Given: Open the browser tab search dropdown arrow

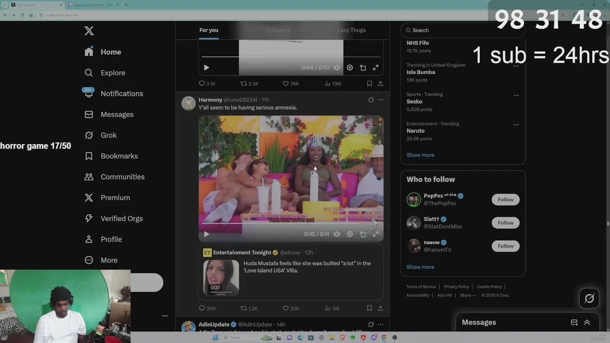Looking at the screenshot, I should 5,5.
